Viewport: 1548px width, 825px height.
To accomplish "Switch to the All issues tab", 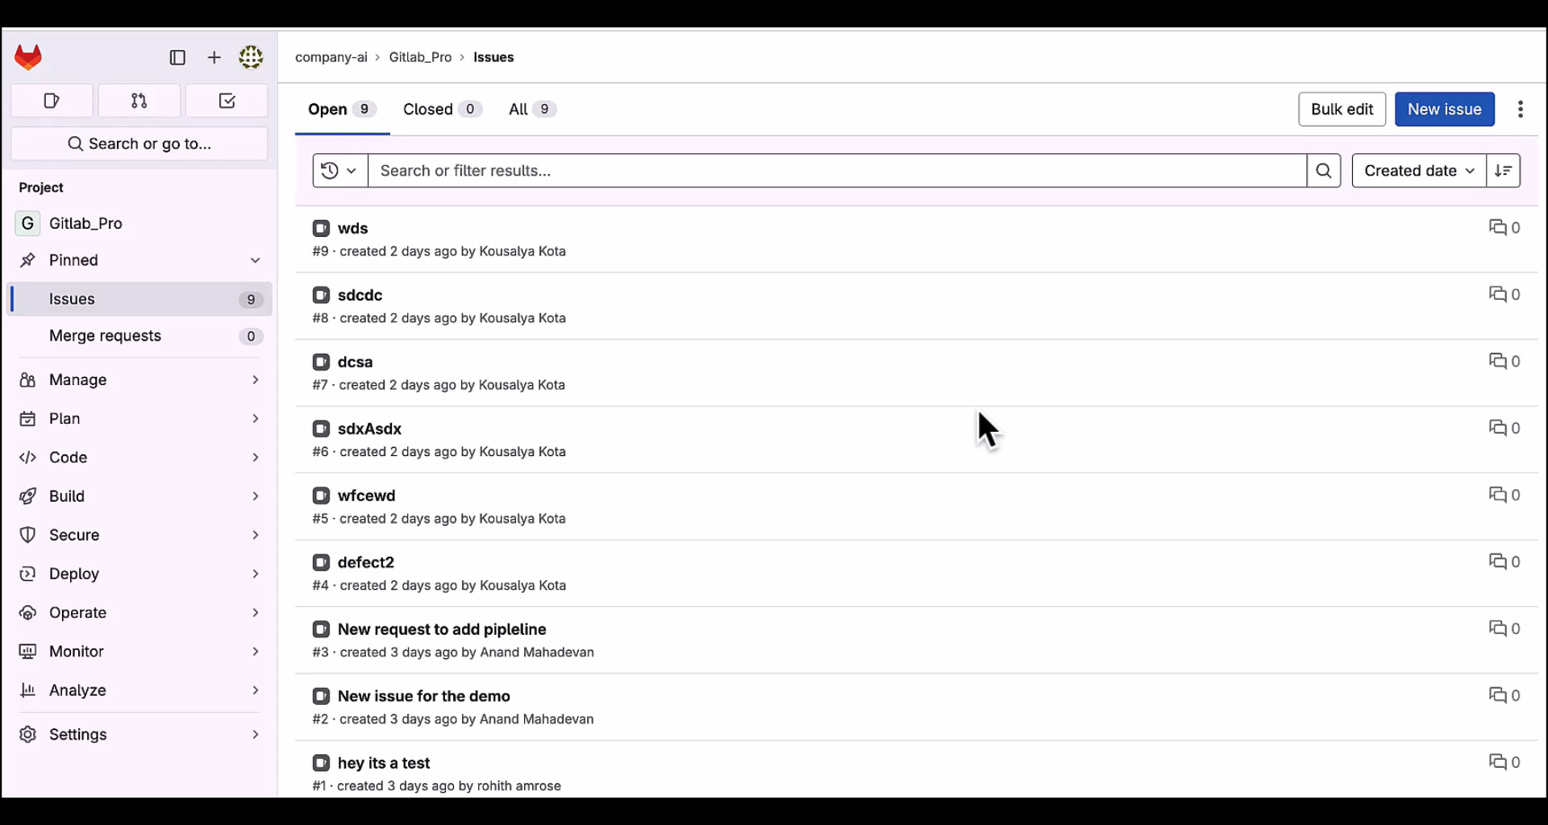I will [532, 110].
